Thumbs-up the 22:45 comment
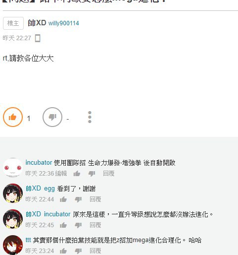 click(63, 225)
